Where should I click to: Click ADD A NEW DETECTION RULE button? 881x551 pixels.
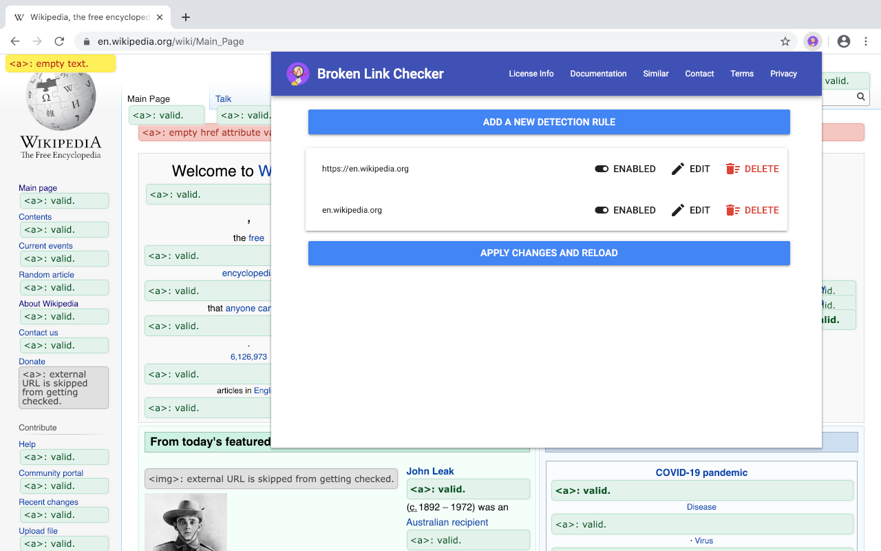pos(549,122)
